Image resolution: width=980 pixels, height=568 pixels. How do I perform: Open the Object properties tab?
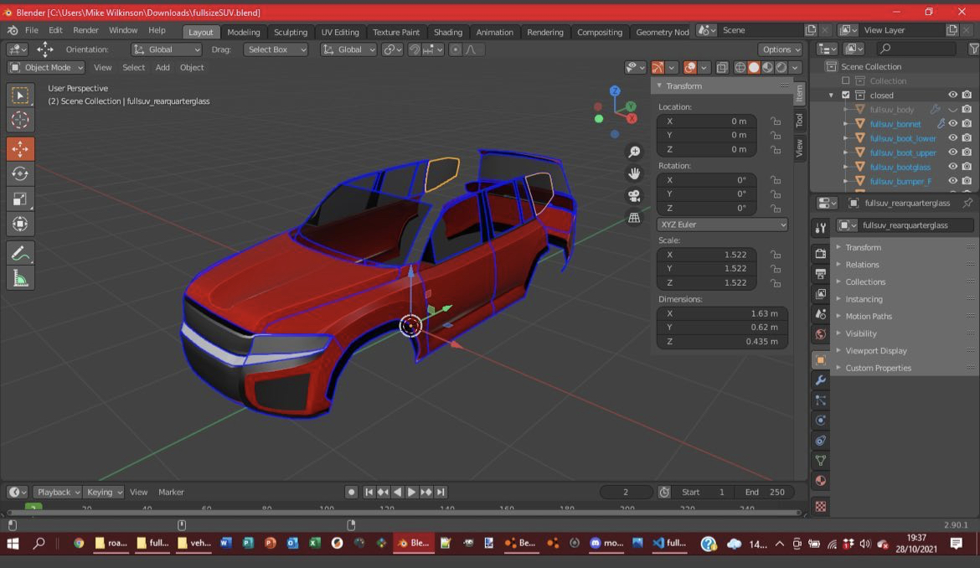tap(821, 360)
